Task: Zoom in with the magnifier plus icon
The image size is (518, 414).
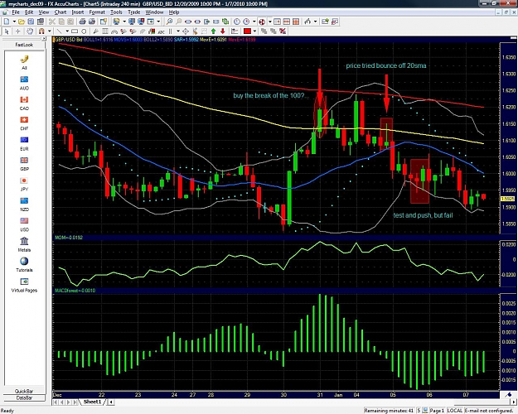Action: click(x=169, y=22)
